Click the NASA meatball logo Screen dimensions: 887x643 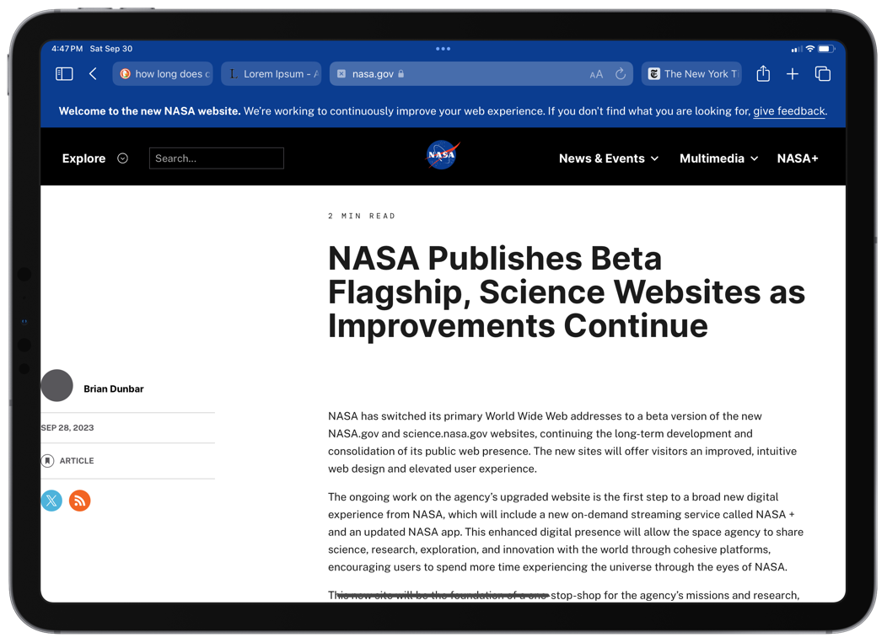[x=442, y=155]
